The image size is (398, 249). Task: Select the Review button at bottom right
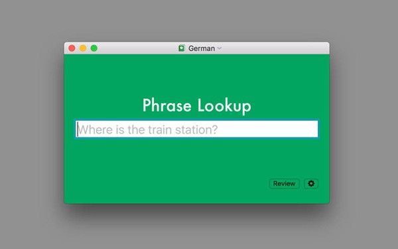click(x=284, y=183)
